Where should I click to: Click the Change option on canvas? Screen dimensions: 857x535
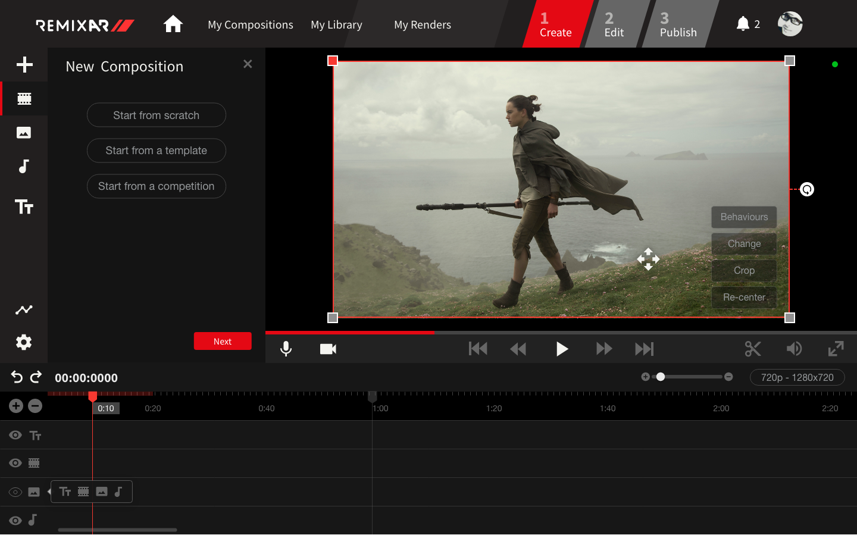[x=744, y=243]
